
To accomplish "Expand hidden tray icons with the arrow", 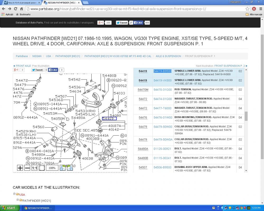I will [x=222, y=208].
